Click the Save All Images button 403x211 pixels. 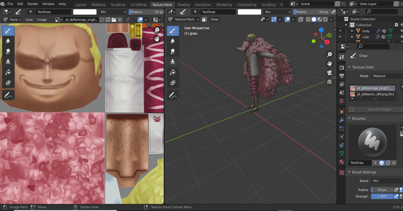click(x=376, y=109)
